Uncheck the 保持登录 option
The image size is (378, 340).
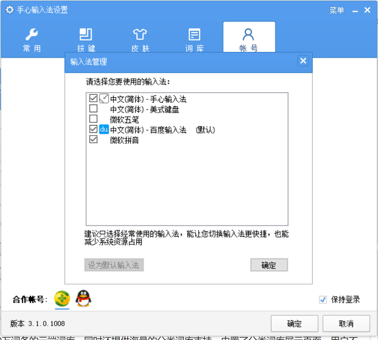click(322, 299)
